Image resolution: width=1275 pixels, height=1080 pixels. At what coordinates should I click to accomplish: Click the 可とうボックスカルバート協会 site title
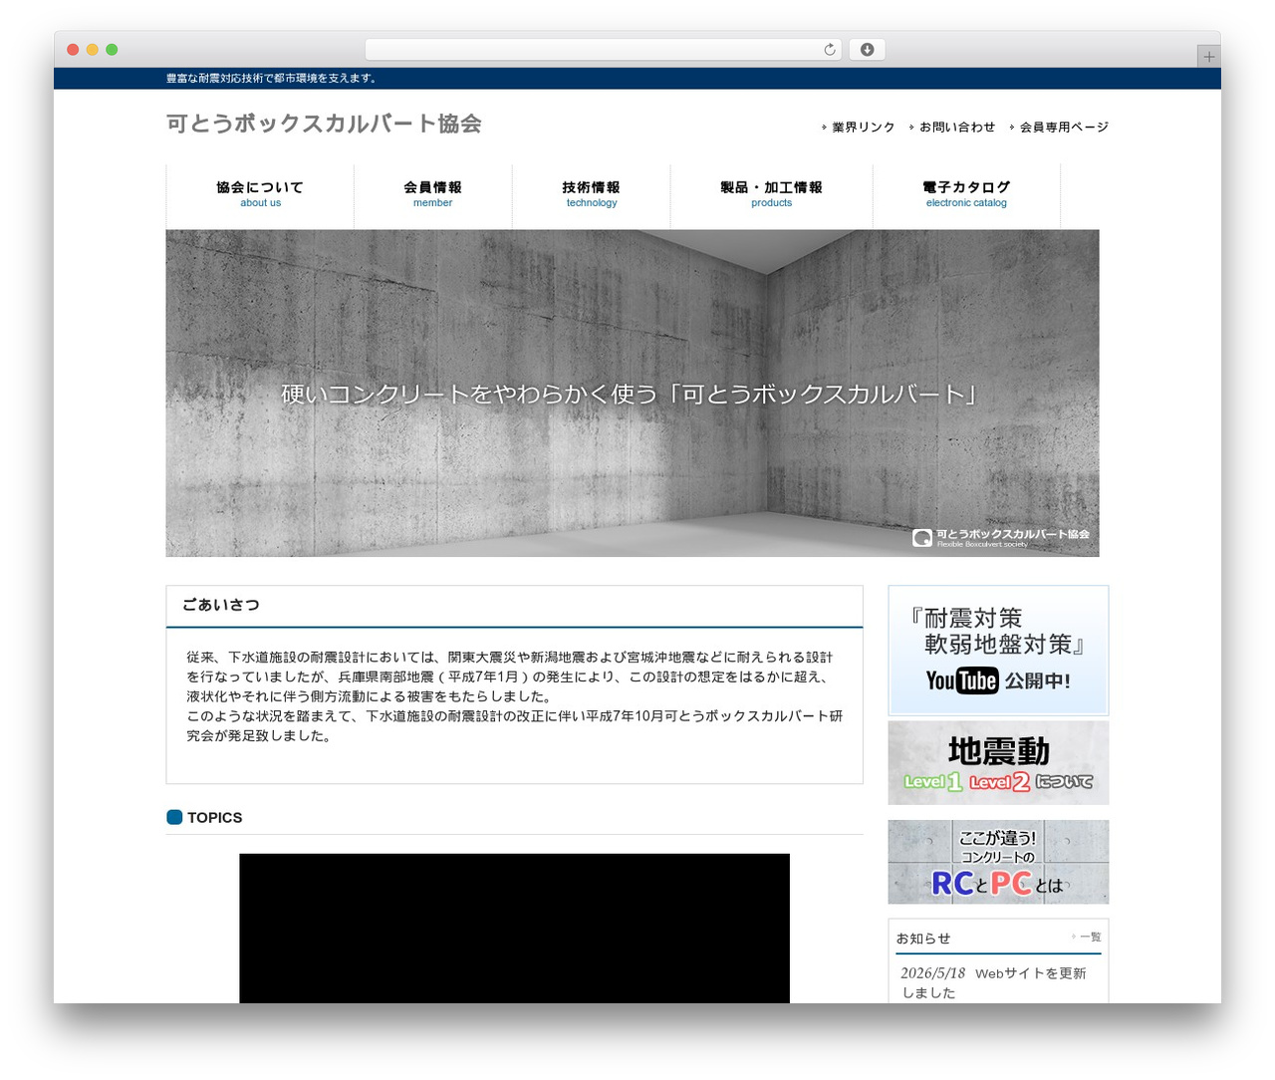[324, 124]
